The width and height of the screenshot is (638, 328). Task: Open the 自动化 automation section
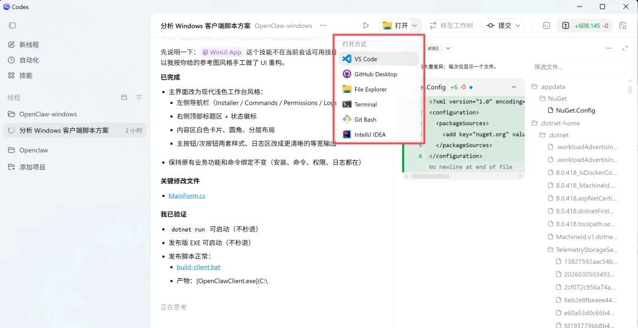pyautogui.click(x=24, y=60)
